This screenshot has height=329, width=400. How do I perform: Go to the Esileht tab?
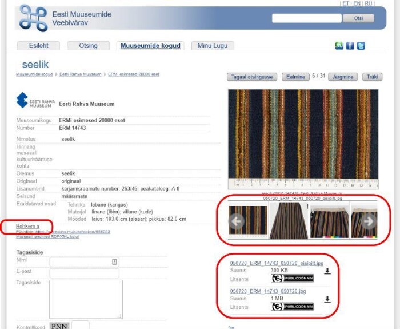(x=39, y=46)
